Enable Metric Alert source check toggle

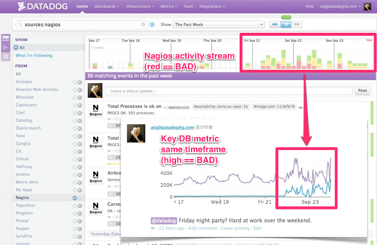pyautogui.click(x=75, y=183)
